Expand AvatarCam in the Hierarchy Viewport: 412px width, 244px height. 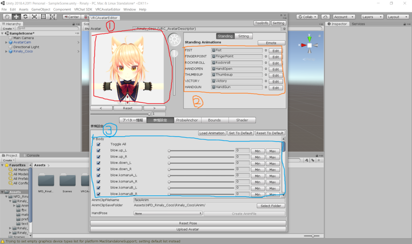pyautogui.click(x=6, y=42)
